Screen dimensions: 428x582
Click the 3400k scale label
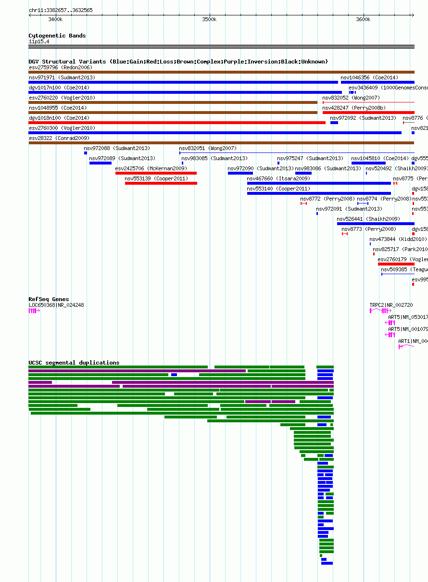point(55,20)
